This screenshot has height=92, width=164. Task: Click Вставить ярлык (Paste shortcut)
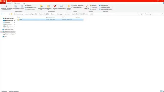click(30, 9)
